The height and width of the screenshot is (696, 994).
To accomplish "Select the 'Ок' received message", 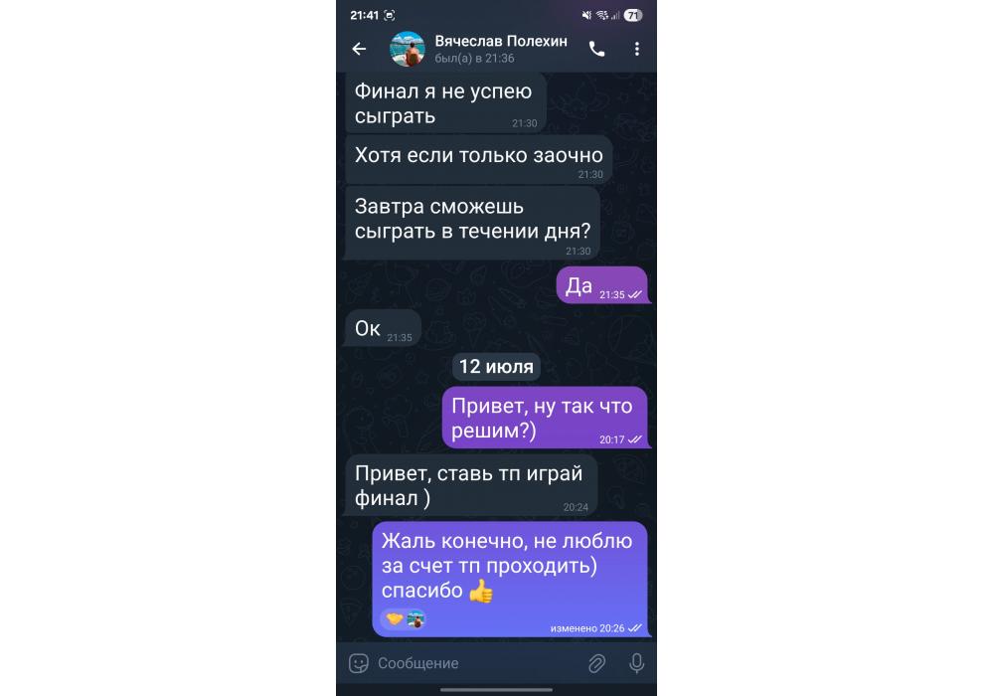I will 383,328.
